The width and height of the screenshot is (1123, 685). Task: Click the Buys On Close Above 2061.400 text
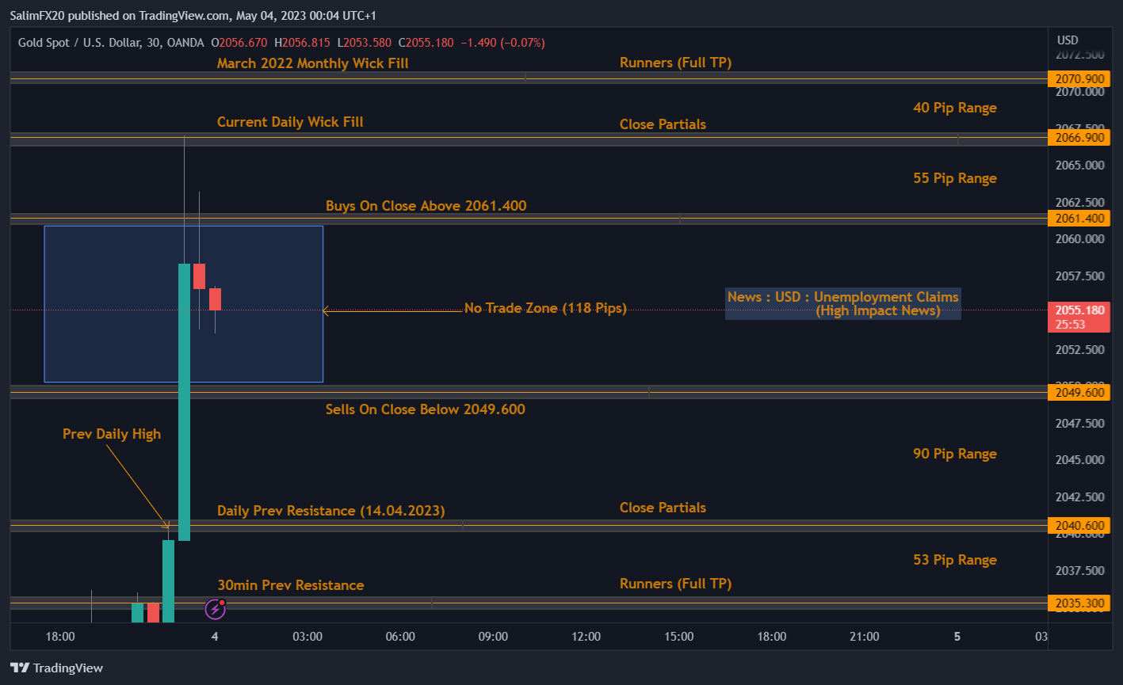point(426,205)
